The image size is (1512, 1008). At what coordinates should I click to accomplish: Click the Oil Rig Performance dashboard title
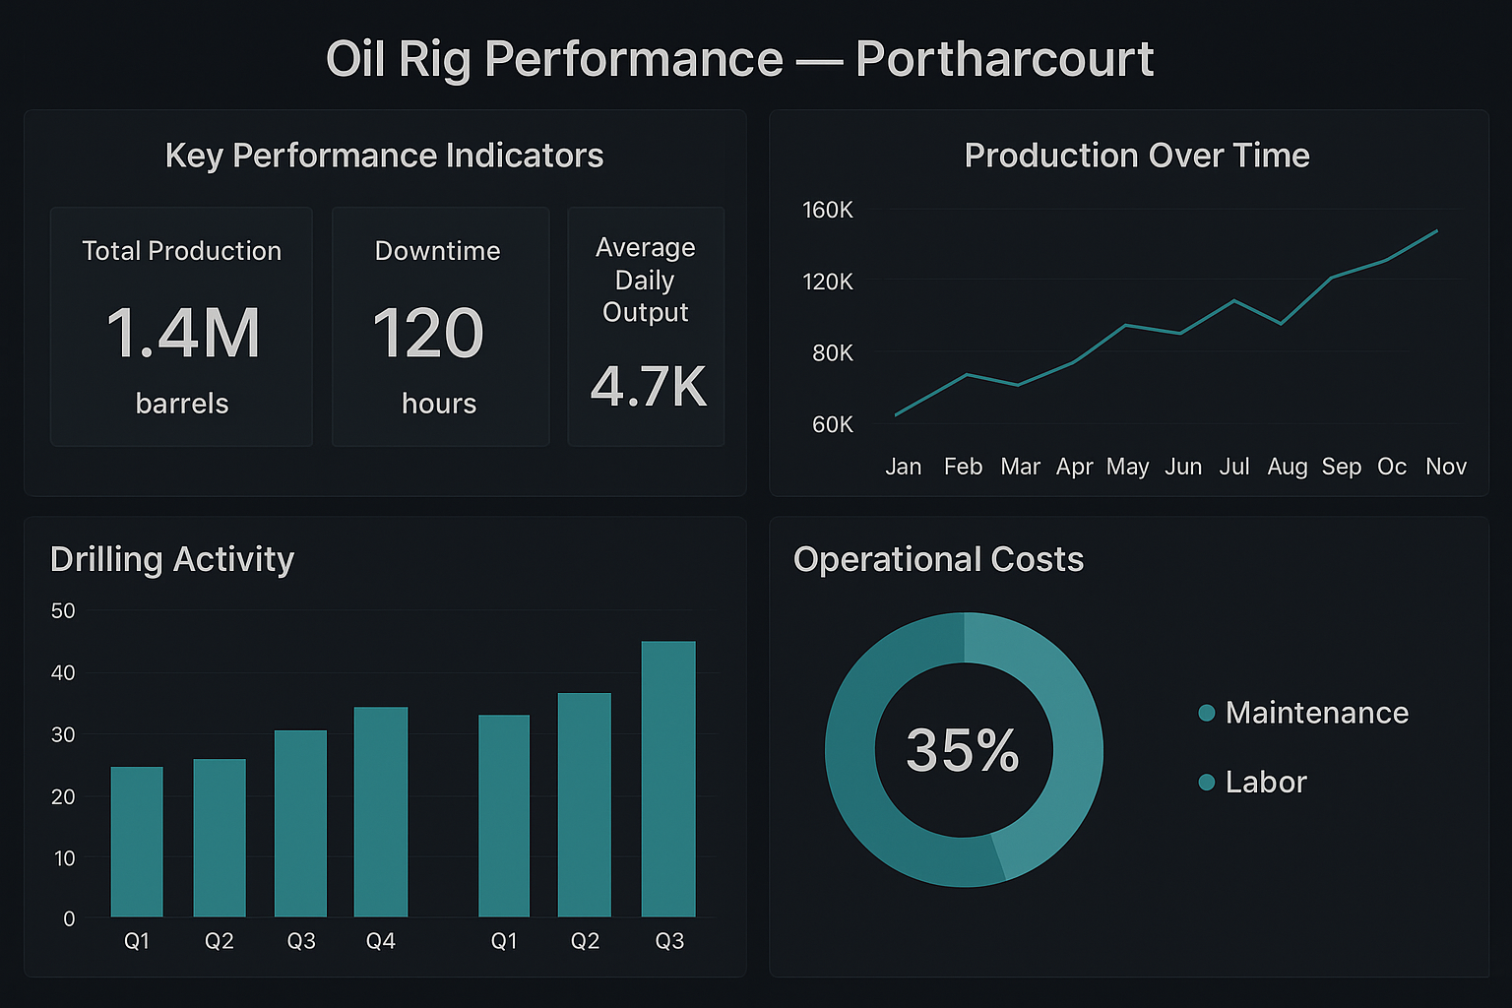click(x=739, y=58)
